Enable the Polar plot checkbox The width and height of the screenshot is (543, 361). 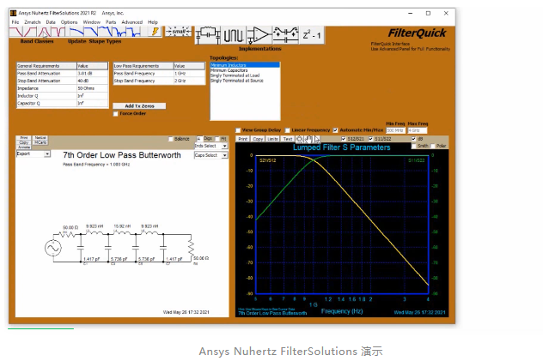(432, 146)
